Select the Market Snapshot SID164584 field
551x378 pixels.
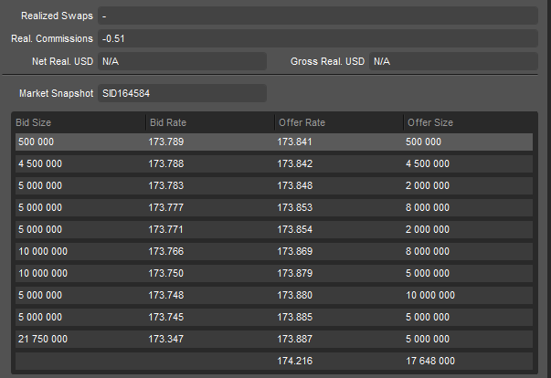(182, 93)
